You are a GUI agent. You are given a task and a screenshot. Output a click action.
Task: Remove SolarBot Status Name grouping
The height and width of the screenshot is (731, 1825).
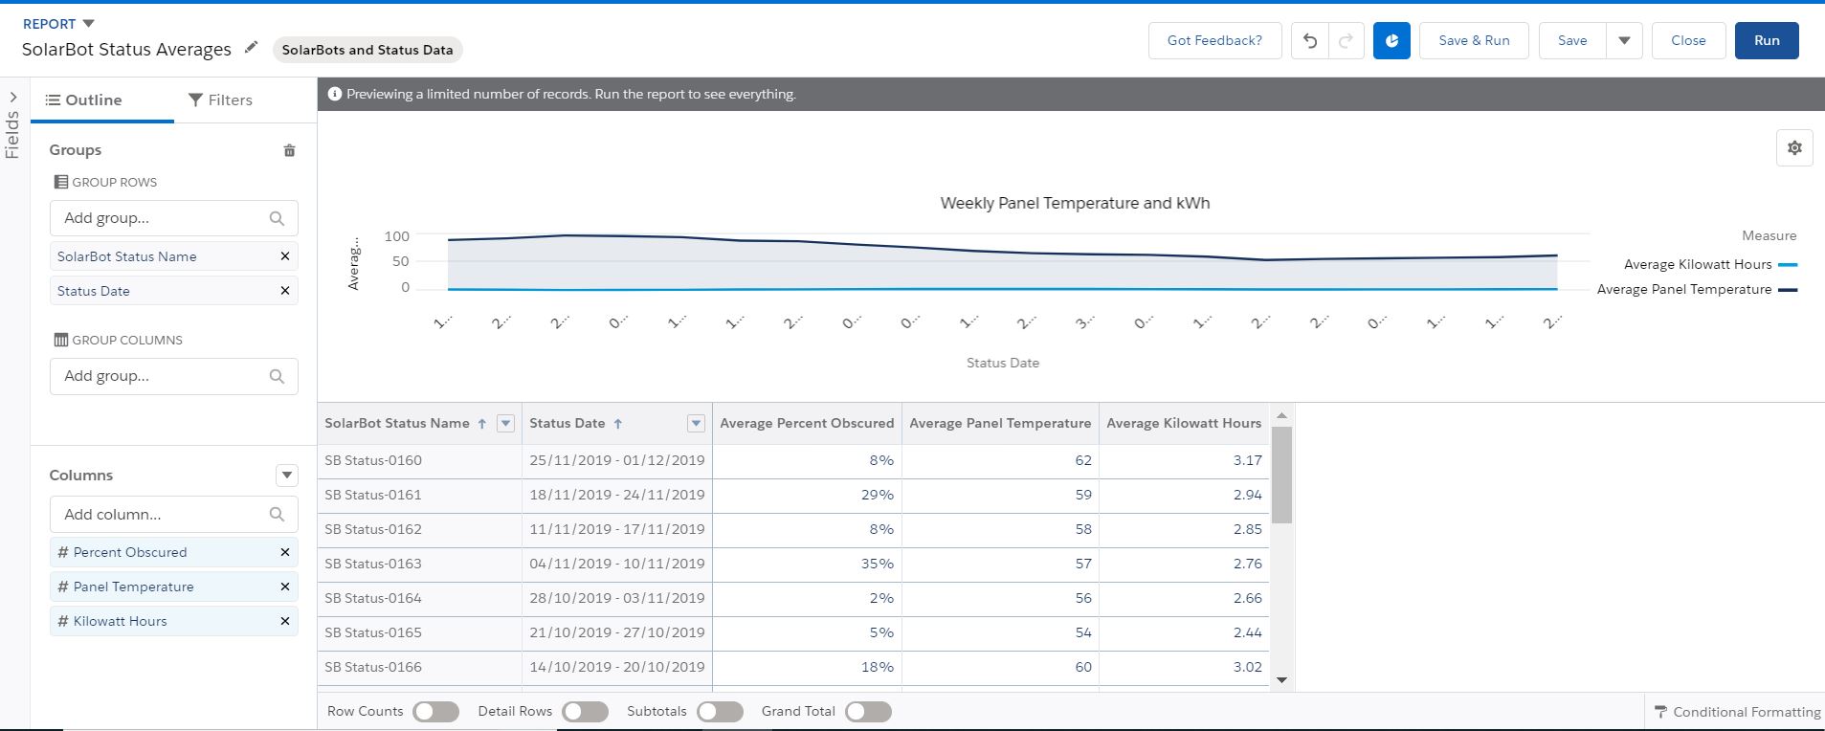pos(284,256)
